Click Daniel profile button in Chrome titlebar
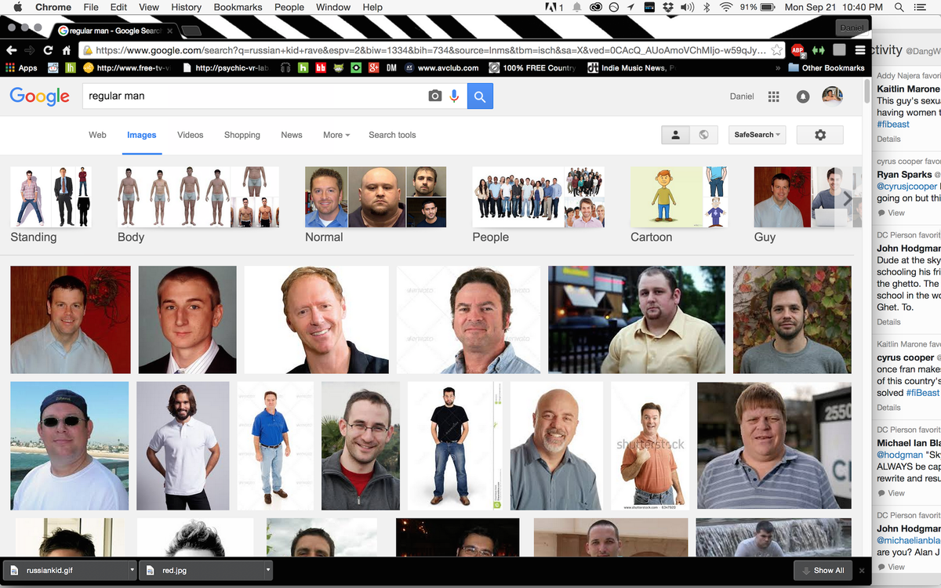 tap(852, 27)
